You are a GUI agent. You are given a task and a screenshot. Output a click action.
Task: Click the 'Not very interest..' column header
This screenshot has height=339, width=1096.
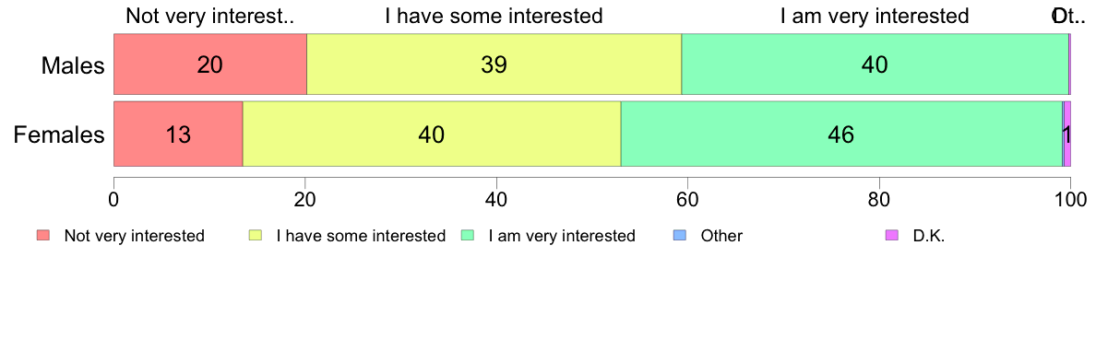209,16
